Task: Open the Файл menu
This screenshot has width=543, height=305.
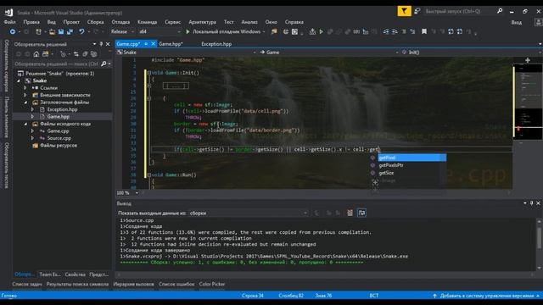Action: click(9, 22)
